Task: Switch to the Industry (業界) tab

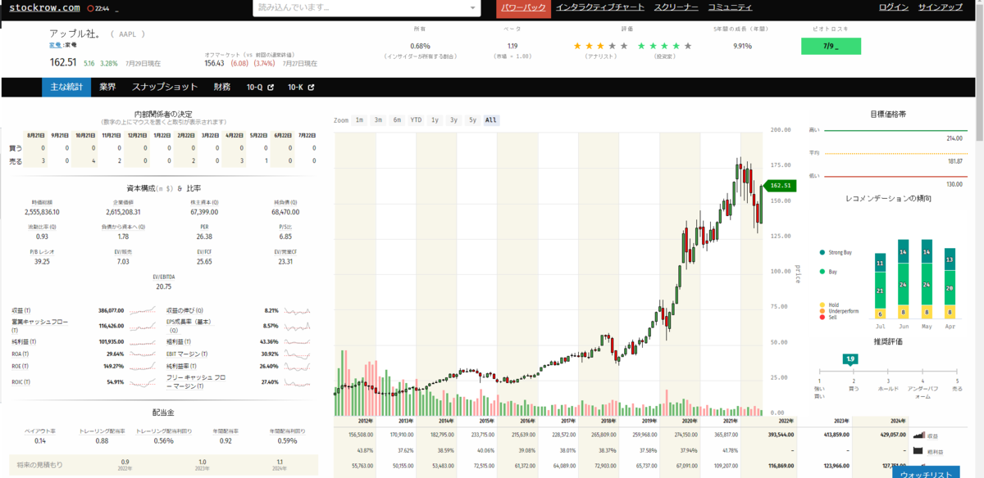Action: (107, 87)
